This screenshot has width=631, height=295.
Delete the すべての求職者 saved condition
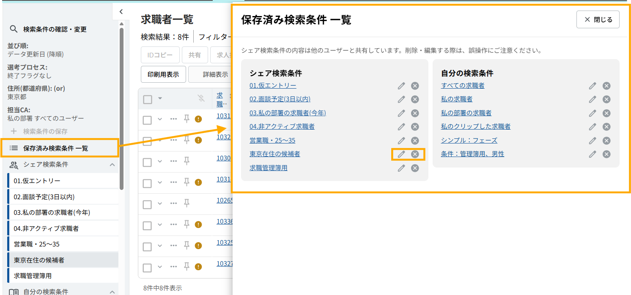[606, 86]
